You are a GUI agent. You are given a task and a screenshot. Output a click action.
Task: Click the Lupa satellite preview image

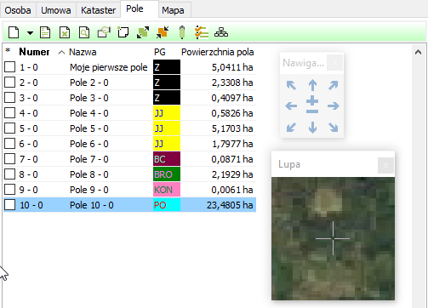click(333, 238)
